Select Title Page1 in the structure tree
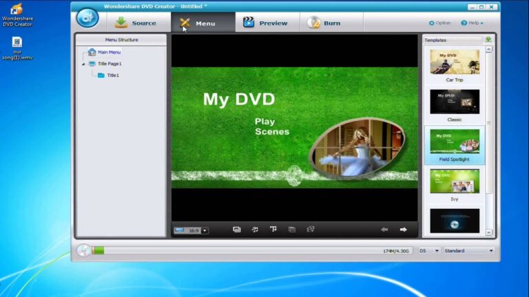The height and width of the screenshot is (297, 529). click(110, 64)
